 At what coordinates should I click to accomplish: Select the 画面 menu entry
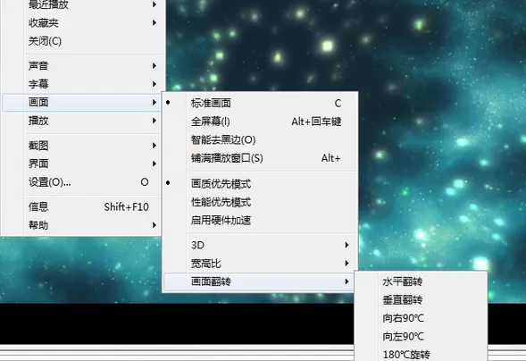click(x=82, y=103)
